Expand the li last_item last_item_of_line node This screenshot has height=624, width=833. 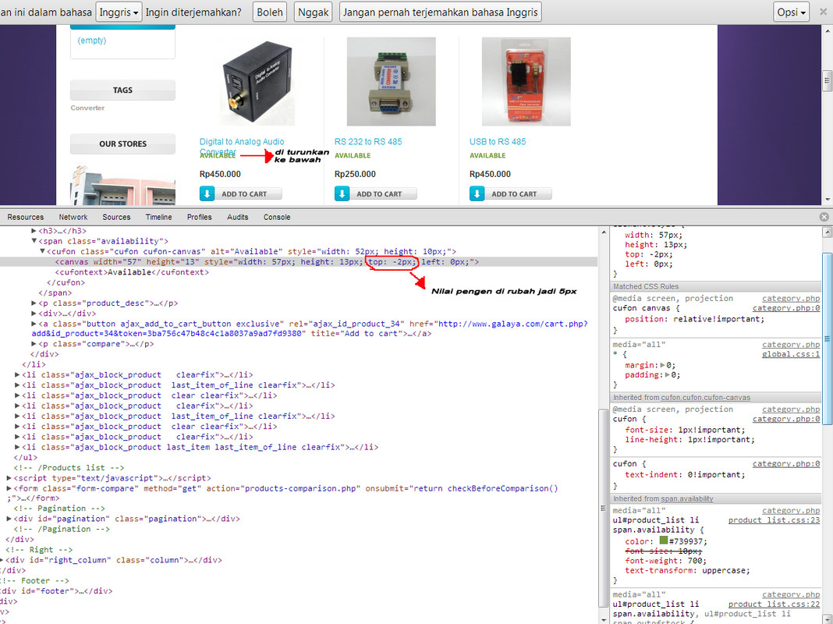coord(17,447)
